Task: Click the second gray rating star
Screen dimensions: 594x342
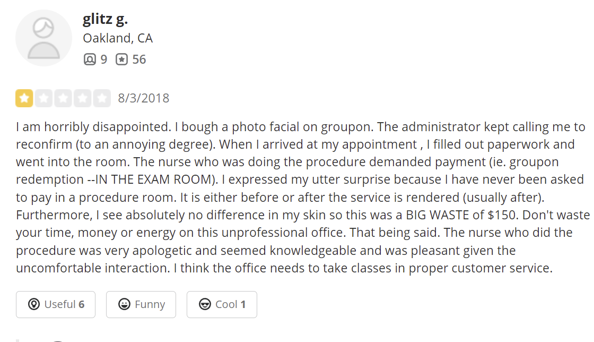Action: coord(44,98)
